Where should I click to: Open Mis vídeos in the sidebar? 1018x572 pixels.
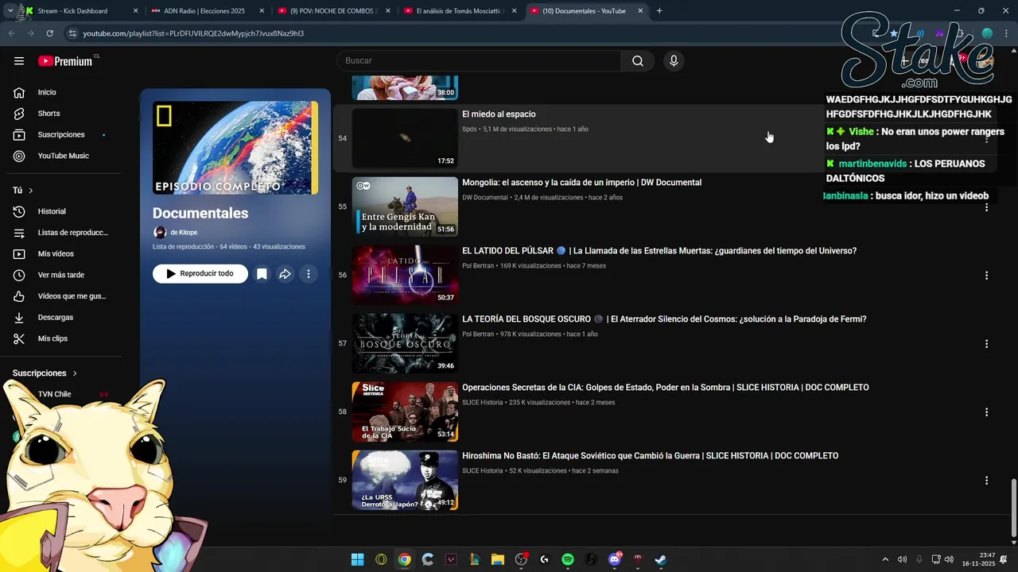56,254
